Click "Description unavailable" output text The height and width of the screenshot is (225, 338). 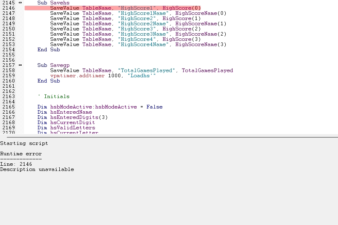(37, 169)
